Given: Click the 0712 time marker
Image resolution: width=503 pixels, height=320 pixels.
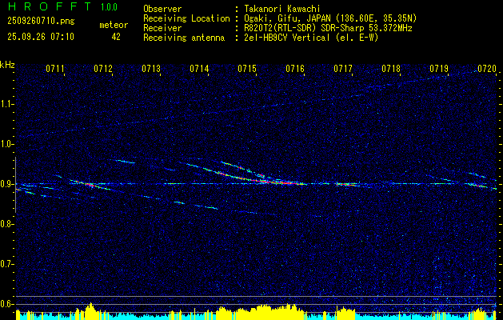Looking at the screenshot, I should point(103,69).
